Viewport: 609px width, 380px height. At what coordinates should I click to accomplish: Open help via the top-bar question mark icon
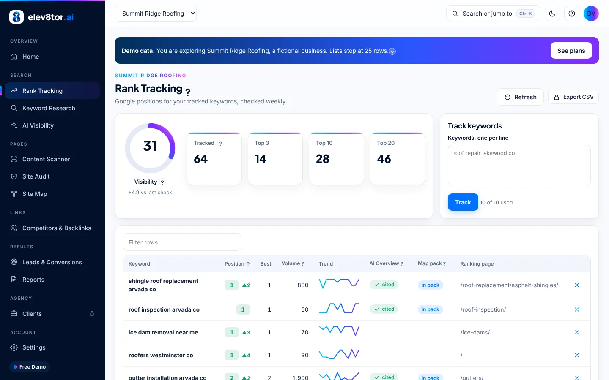(x=572, y=14)
